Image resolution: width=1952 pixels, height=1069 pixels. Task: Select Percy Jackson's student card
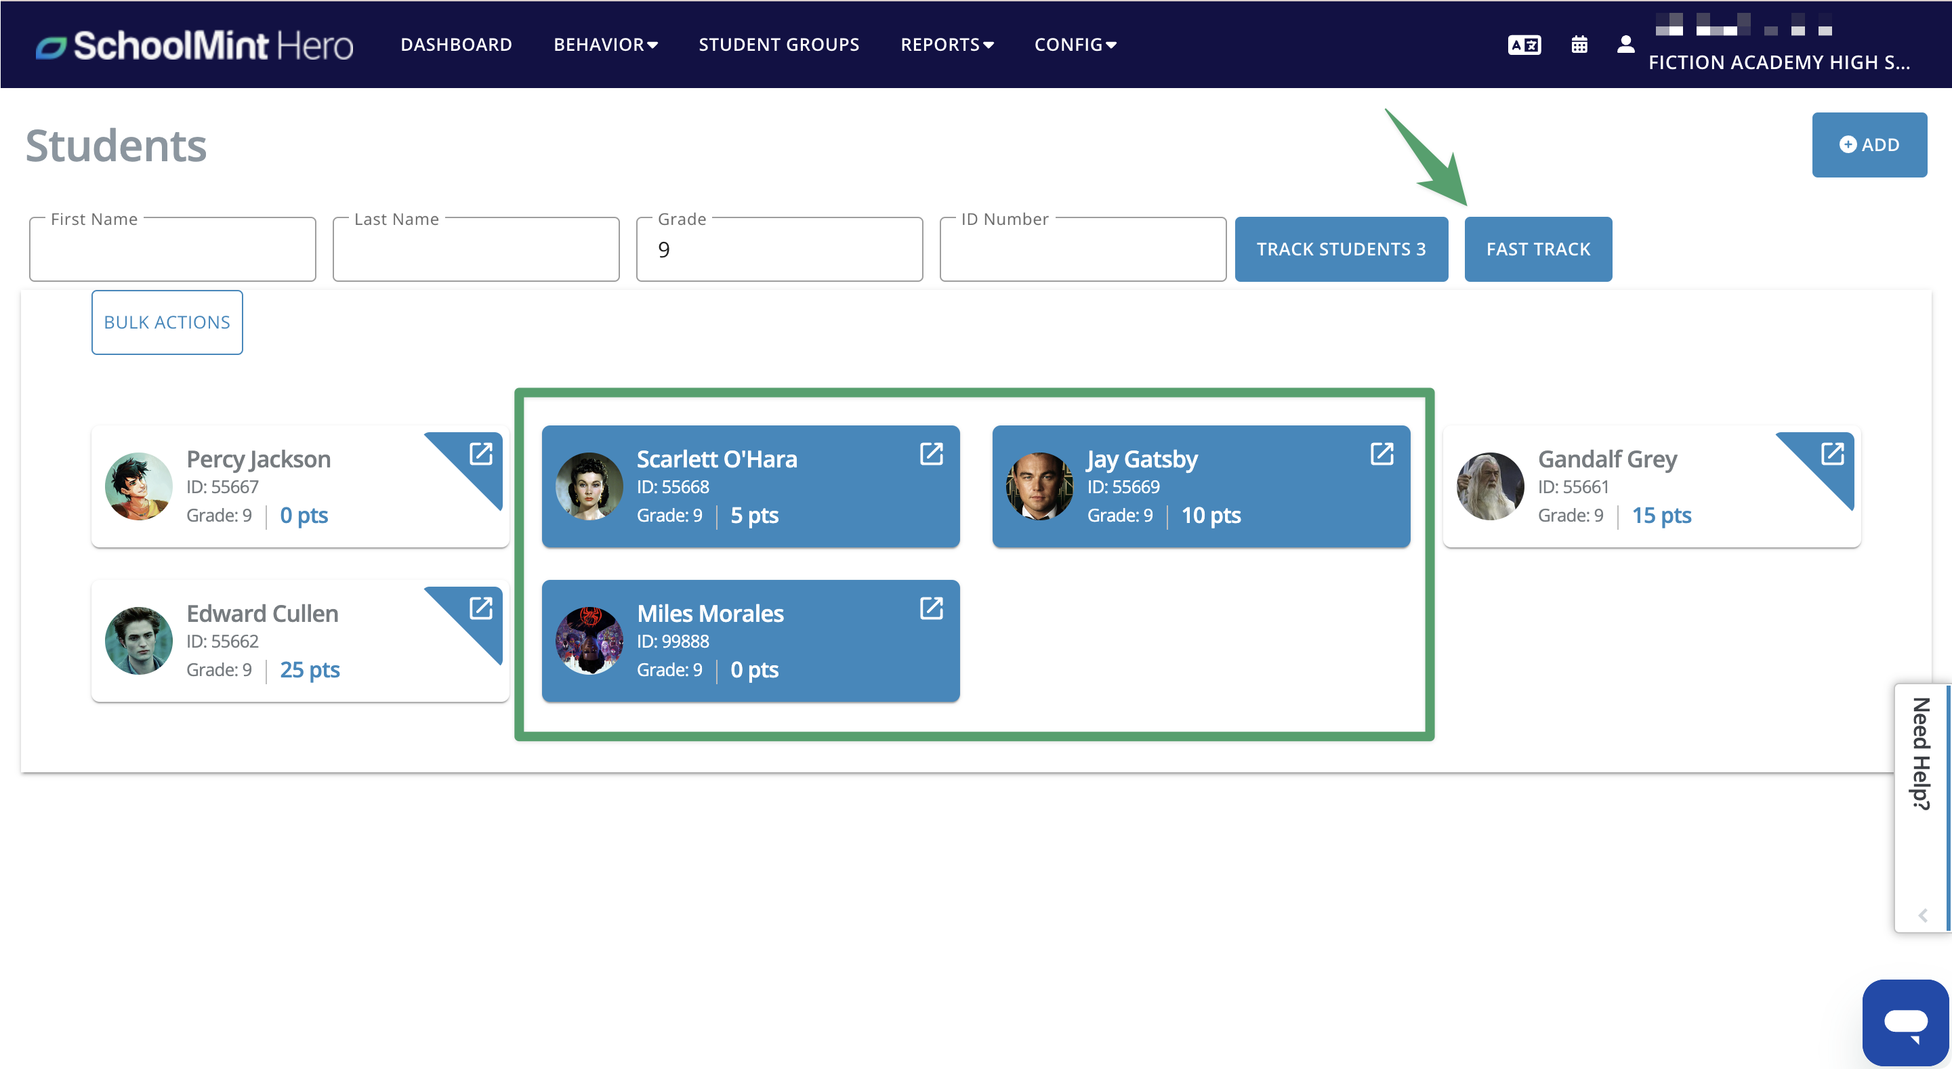300,486
